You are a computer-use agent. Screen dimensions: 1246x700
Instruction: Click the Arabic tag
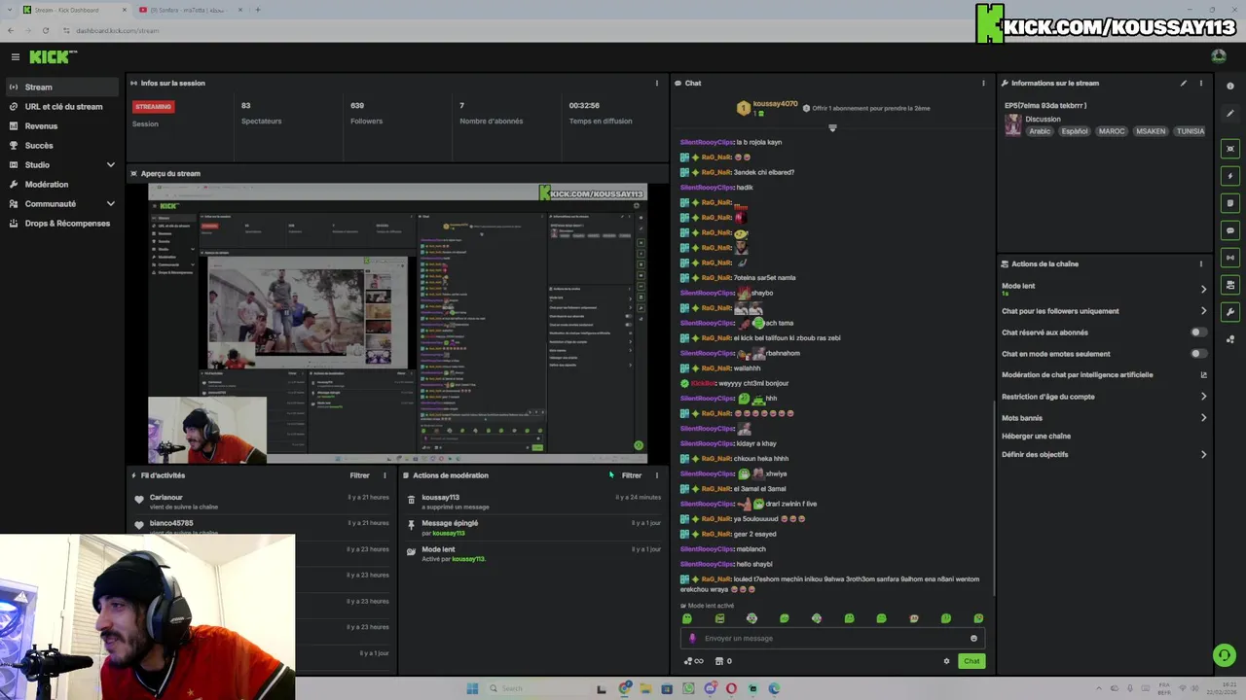pos(1040,131)
